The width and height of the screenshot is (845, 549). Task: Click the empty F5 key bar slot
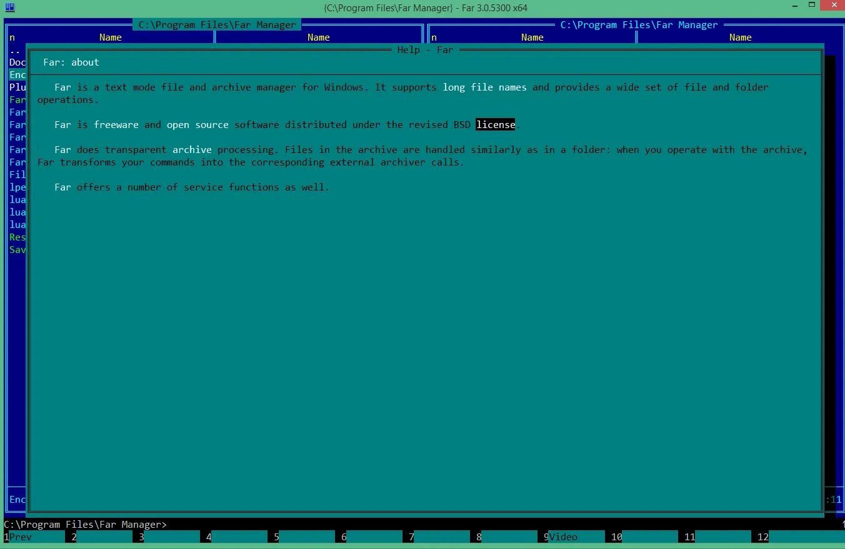pos(307,537)
